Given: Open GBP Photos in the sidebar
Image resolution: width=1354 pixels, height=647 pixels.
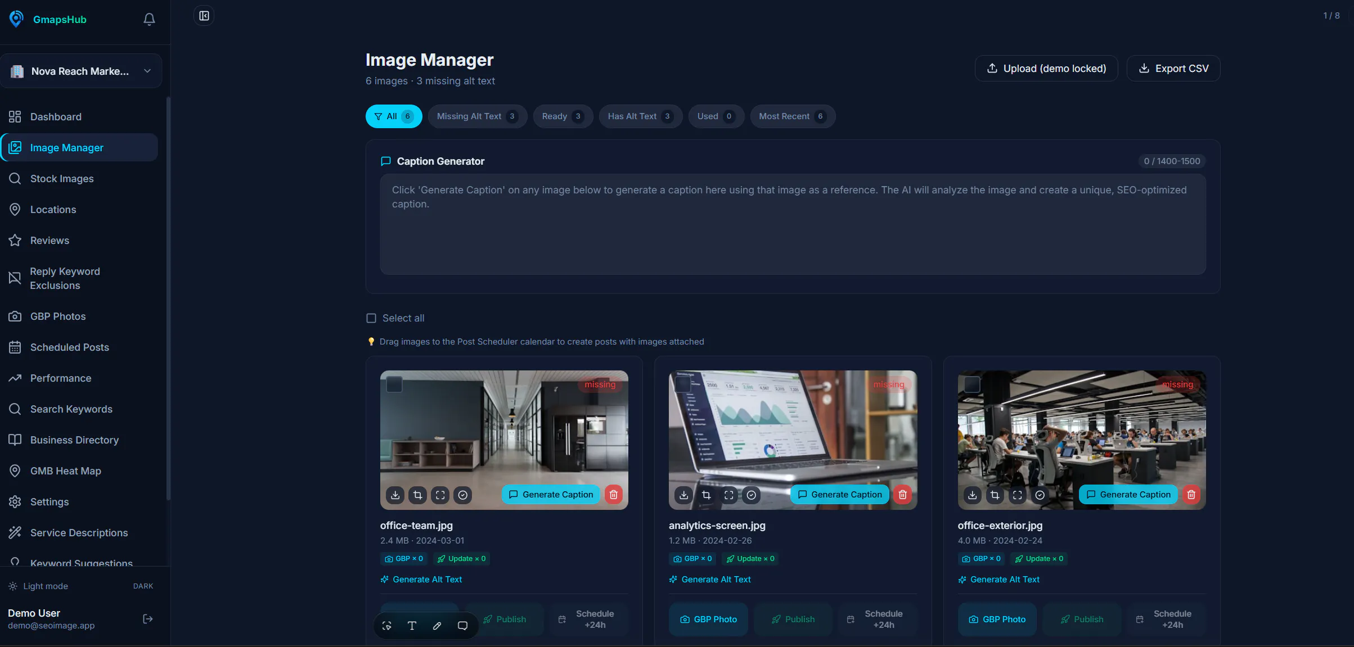Looking at the screenshot, I should pyautogui.click(x=79, y=316).
